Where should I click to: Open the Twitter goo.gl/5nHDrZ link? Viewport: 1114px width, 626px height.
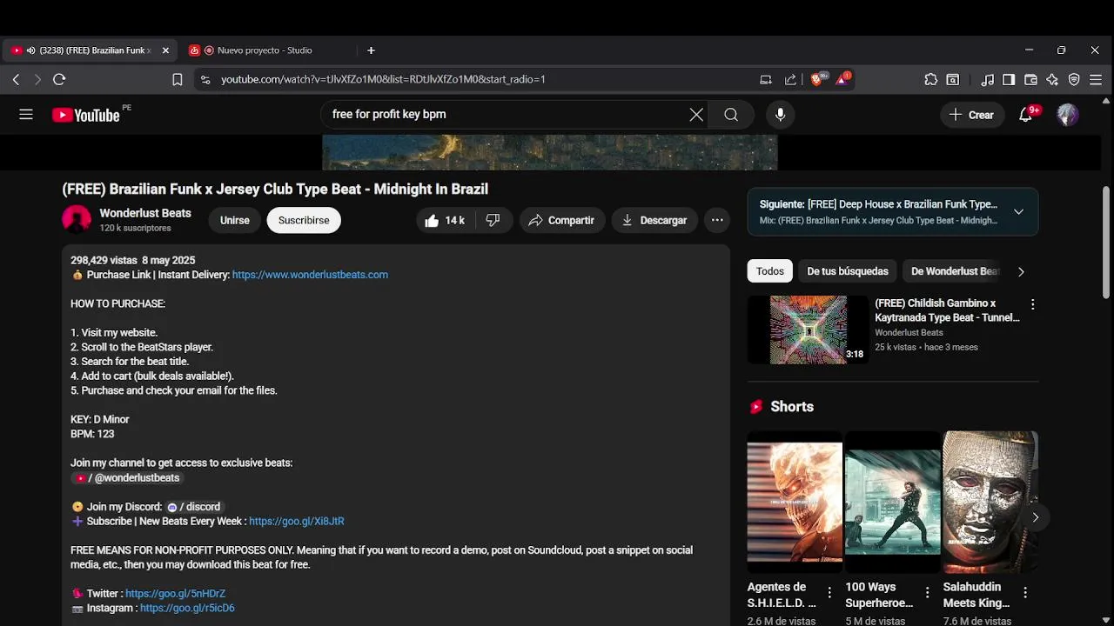(x=175, y=594)
